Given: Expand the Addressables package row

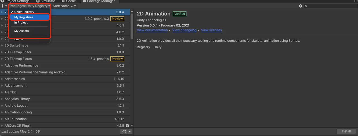Looking at the screenshot, I should click(x=2, y=79).
